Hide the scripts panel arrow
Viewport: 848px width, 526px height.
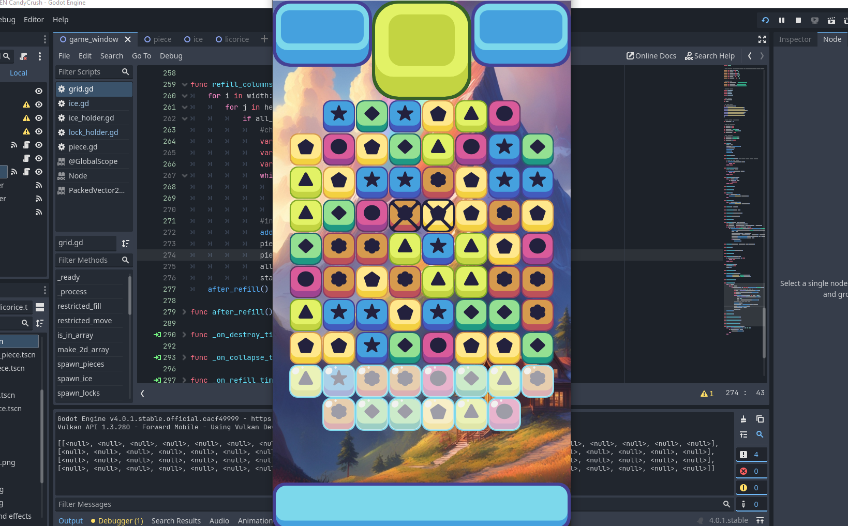point(142,394)
